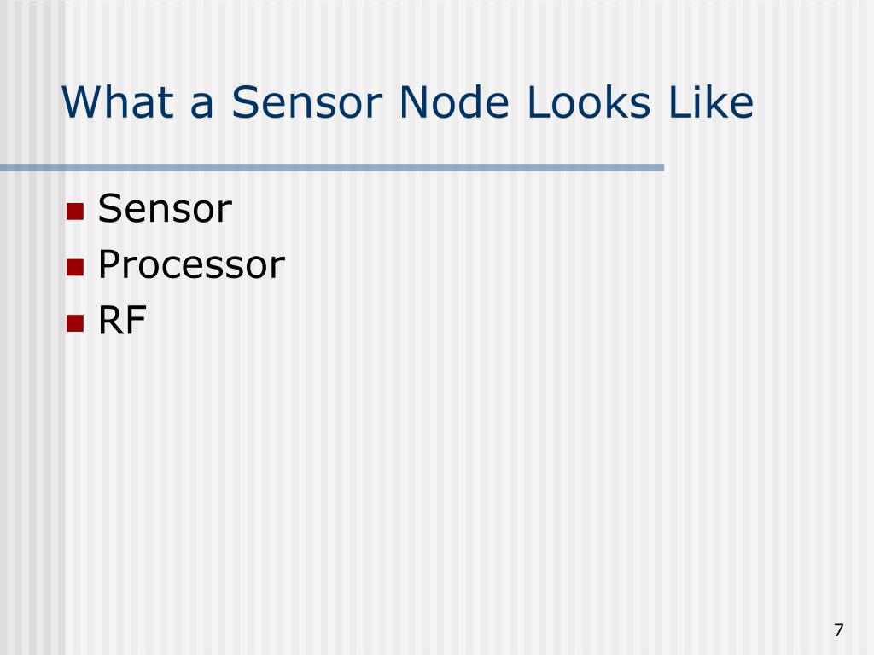This screenshot has height=655, width=874.
Task: Click the letter a in the title
Action: pos(202,106)
